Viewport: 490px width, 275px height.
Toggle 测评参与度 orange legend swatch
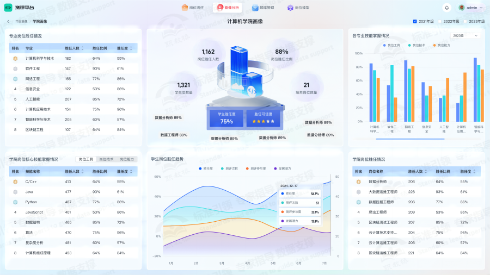(x=247, y=168)
